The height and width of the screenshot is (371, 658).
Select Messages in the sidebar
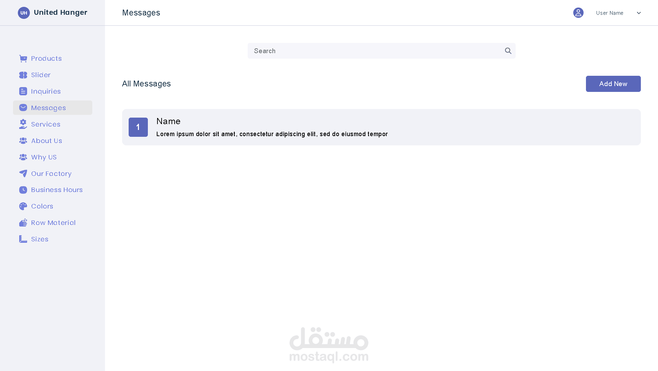pos(53,108)
